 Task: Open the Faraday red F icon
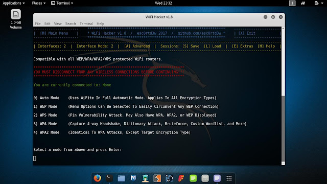(181, 178)
